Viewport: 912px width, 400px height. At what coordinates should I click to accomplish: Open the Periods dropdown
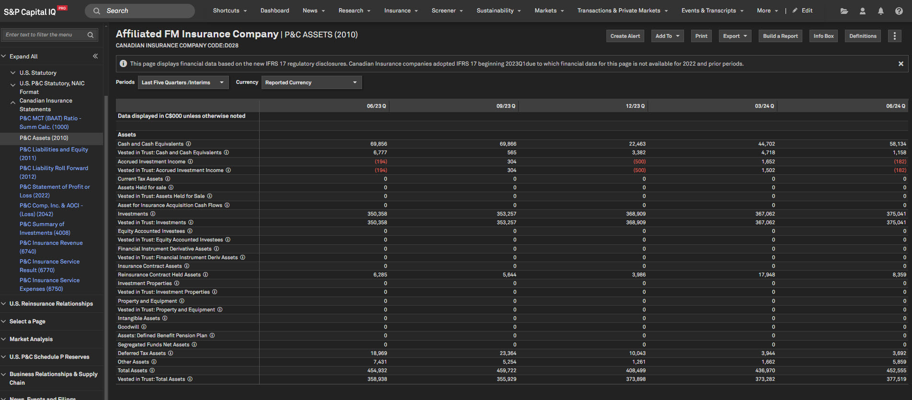[x=183, y=82]
